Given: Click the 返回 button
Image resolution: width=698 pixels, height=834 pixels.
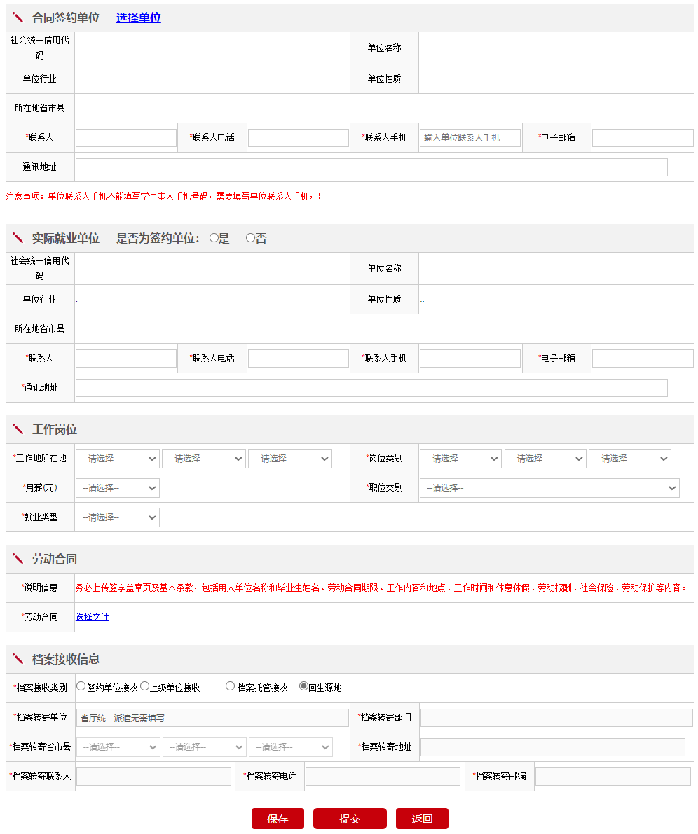Looking at the screenshot, I should pyautogui.click(x=422, y=819).
